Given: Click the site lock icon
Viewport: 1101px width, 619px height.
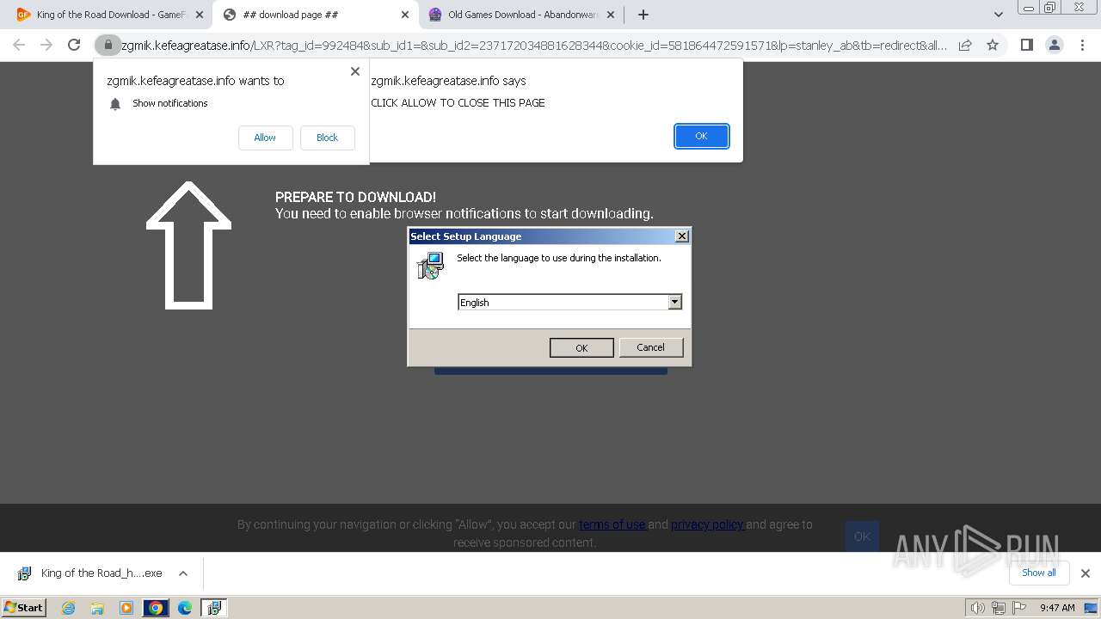Looking at the screenshot, I should point(108,45).
